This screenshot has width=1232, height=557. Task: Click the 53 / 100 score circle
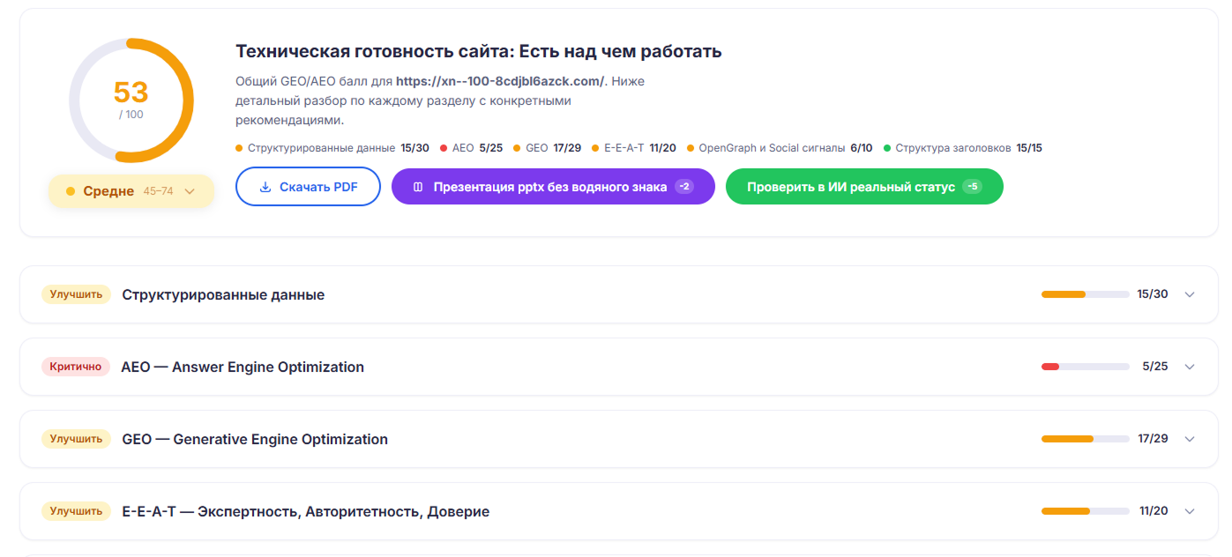click(x=131, y=100)
